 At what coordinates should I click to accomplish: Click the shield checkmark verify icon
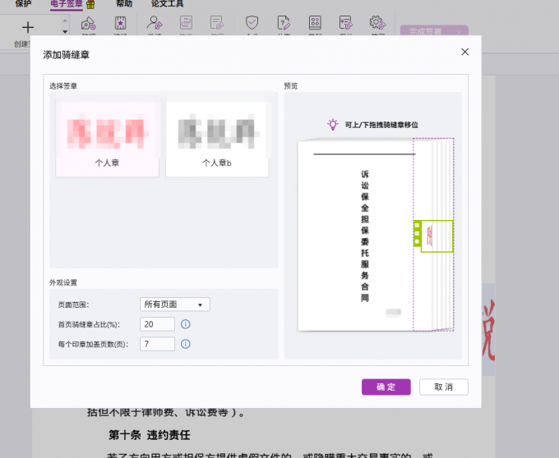[252, 23]
